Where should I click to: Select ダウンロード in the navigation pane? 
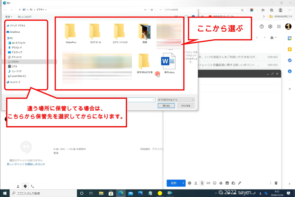point(16,48)
